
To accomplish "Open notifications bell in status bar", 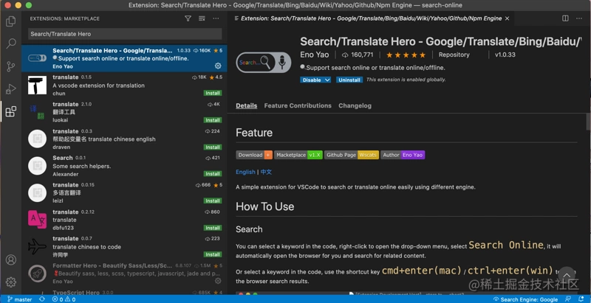I will [581, 299].
